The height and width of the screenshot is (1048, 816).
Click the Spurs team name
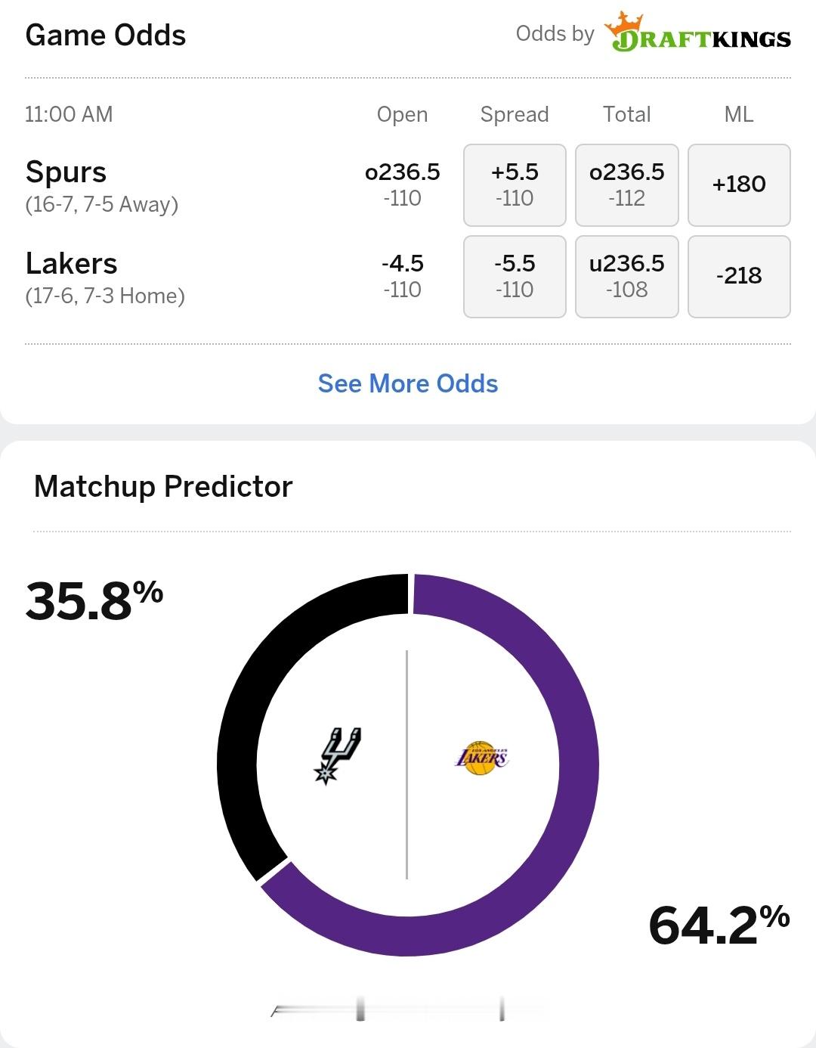(x=66, y=172)
